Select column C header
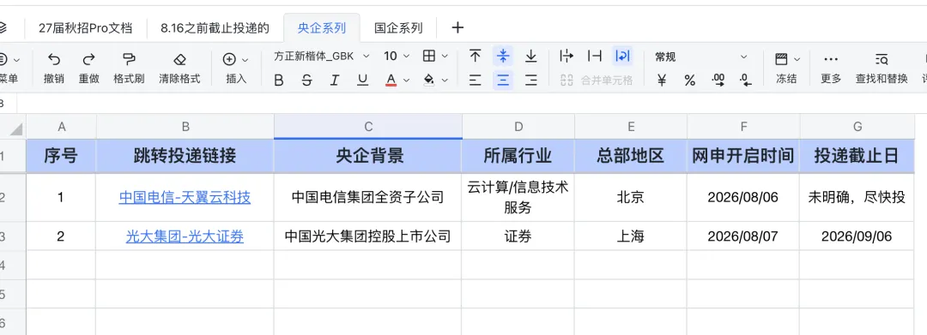 367,126
